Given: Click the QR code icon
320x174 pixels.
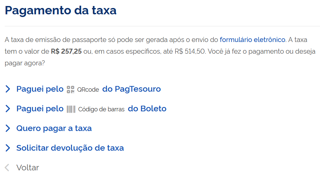Looking at the screenshot, I should (71, 89).
